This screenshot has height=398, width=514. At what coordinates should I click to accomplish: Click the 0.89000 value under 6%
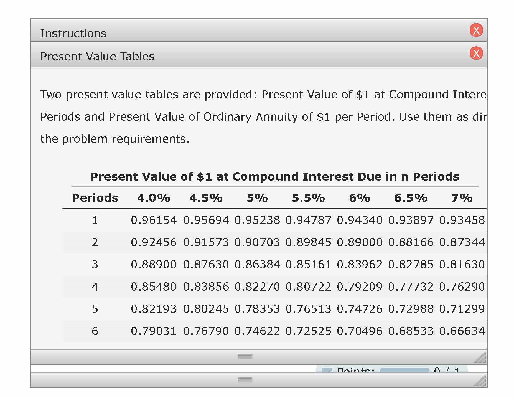360,242
